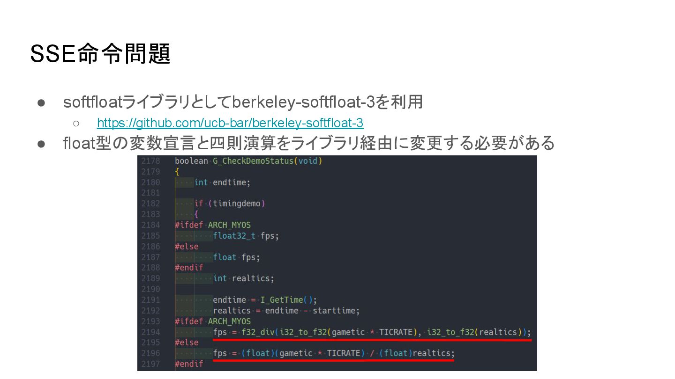
Task: Click '#else' on line 2195
Action: pyautogui.click(x=187, y=343)
